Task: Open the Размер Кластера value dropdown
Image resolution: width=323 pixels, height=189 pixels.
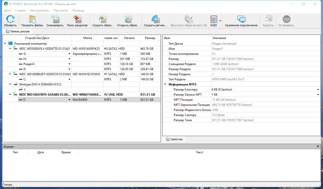Action: click(x=317, y=89)
